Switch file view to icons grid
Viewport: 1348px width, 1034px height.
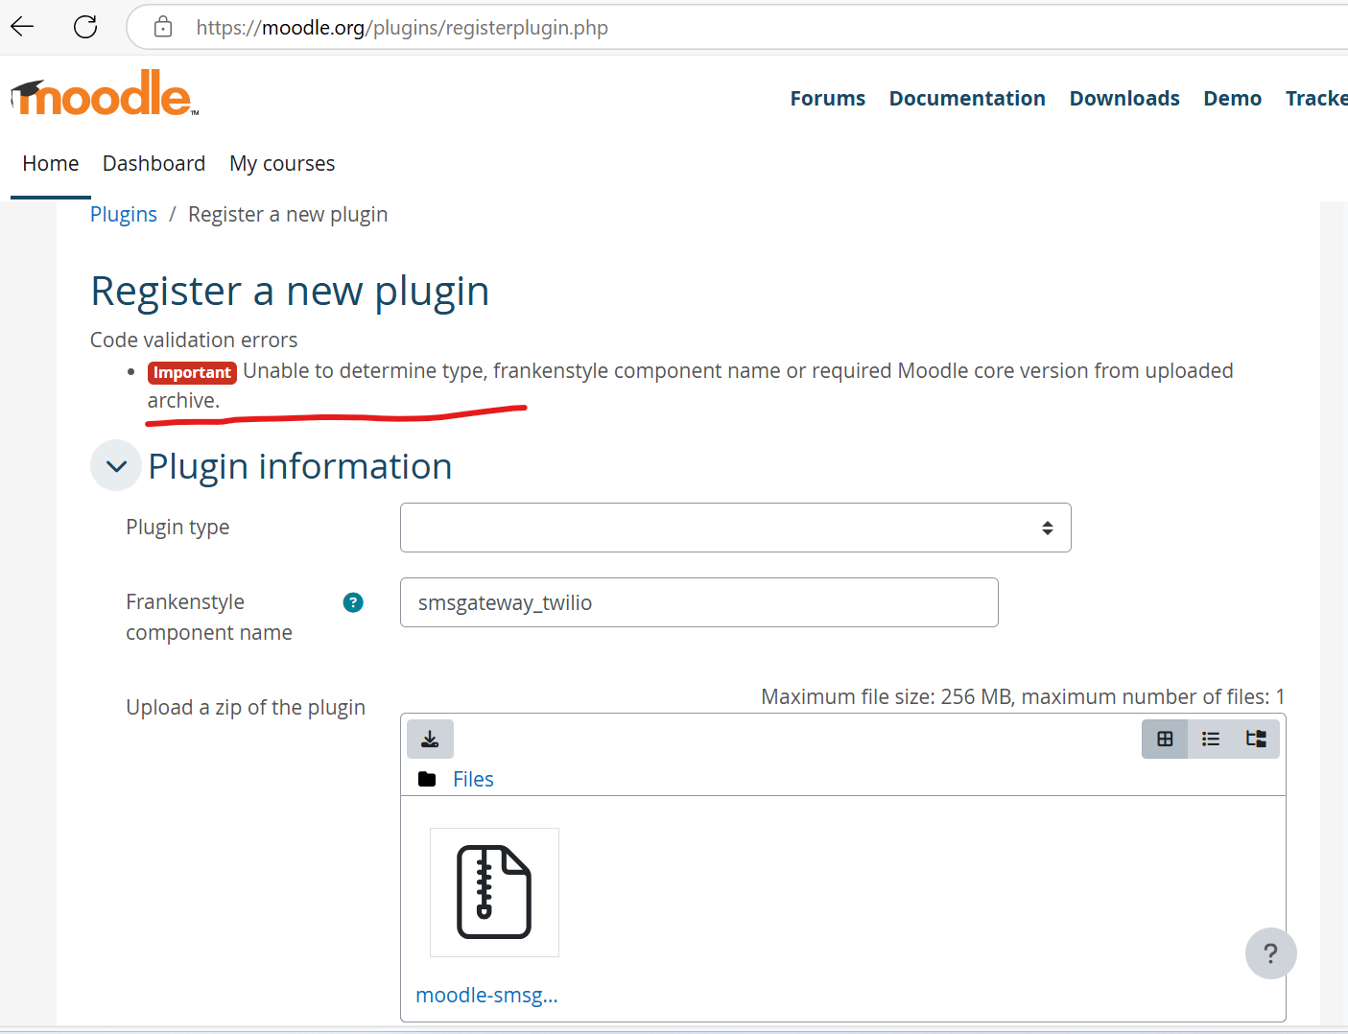coord(1165,739)
